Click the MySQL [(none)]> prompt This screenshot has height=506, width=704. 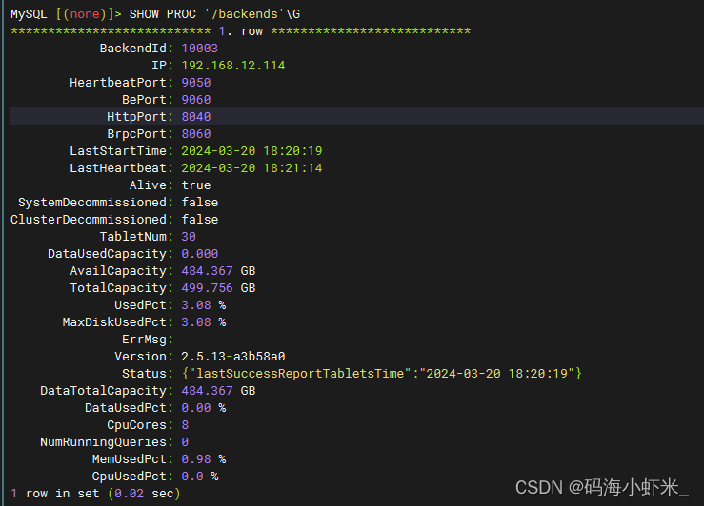click(x=66, y=14)
